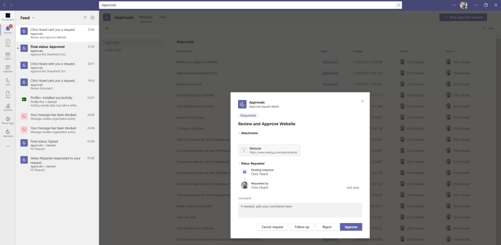Expand the Feed dropdown chevron
This screenshot has height=245, width=501.
tap(34, 18)
